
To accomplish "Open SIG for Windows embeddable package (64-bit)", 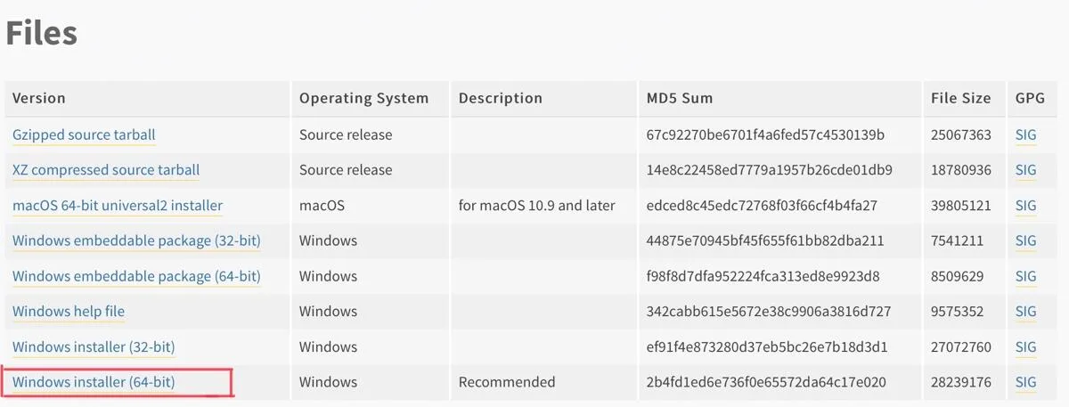I will [1025, 276].
